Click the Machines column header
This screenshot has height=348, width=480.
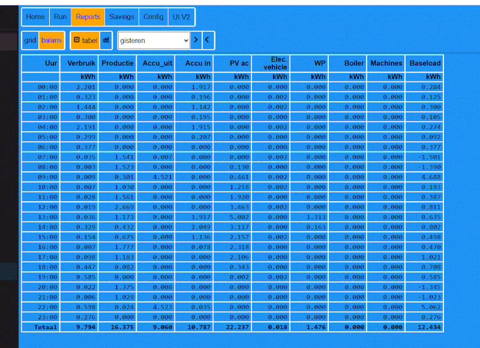tap(386, 63)
